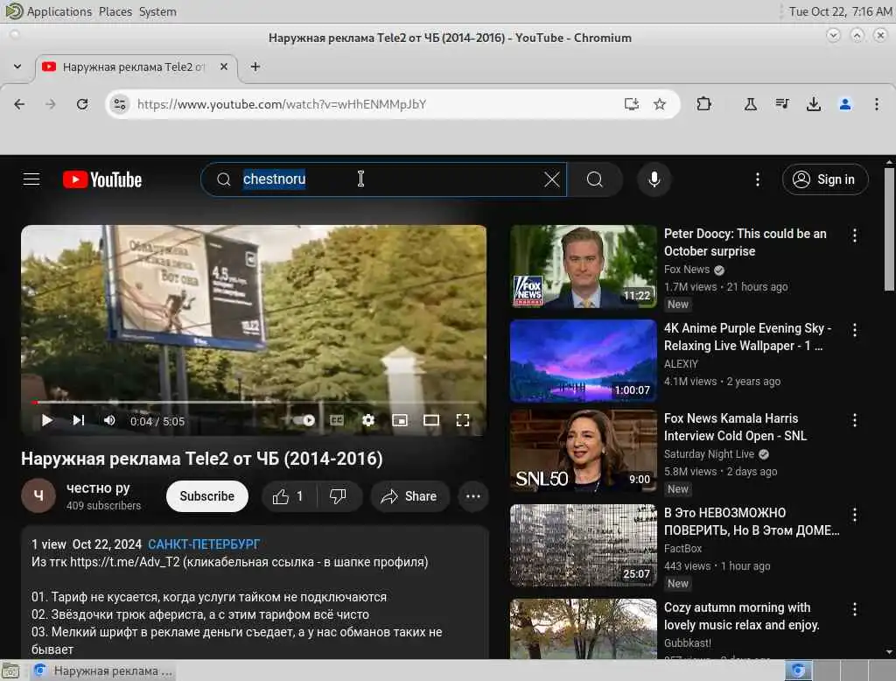Open options menu for SNL video

[x=855, y=420]
